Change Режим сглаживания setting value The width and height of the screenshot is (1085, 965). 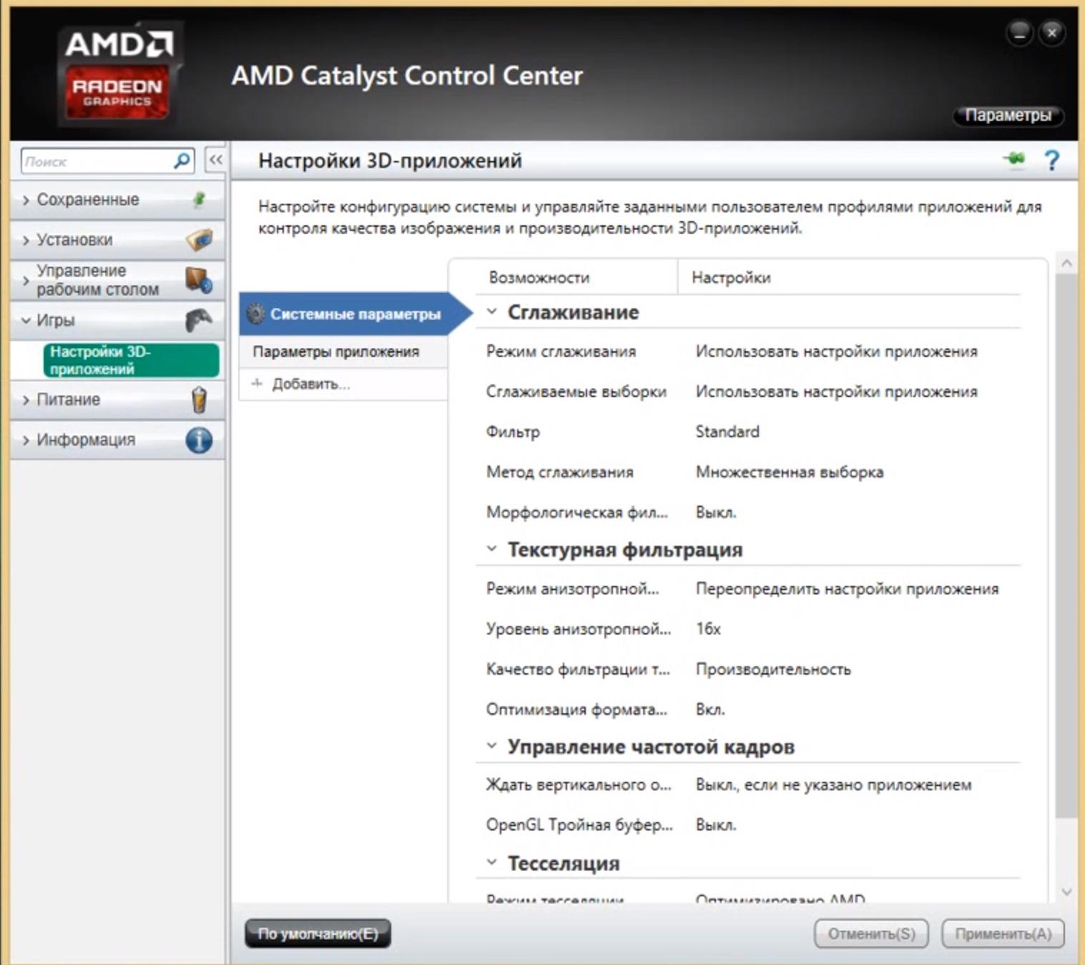pyautogui.click(x=836, y=351)
